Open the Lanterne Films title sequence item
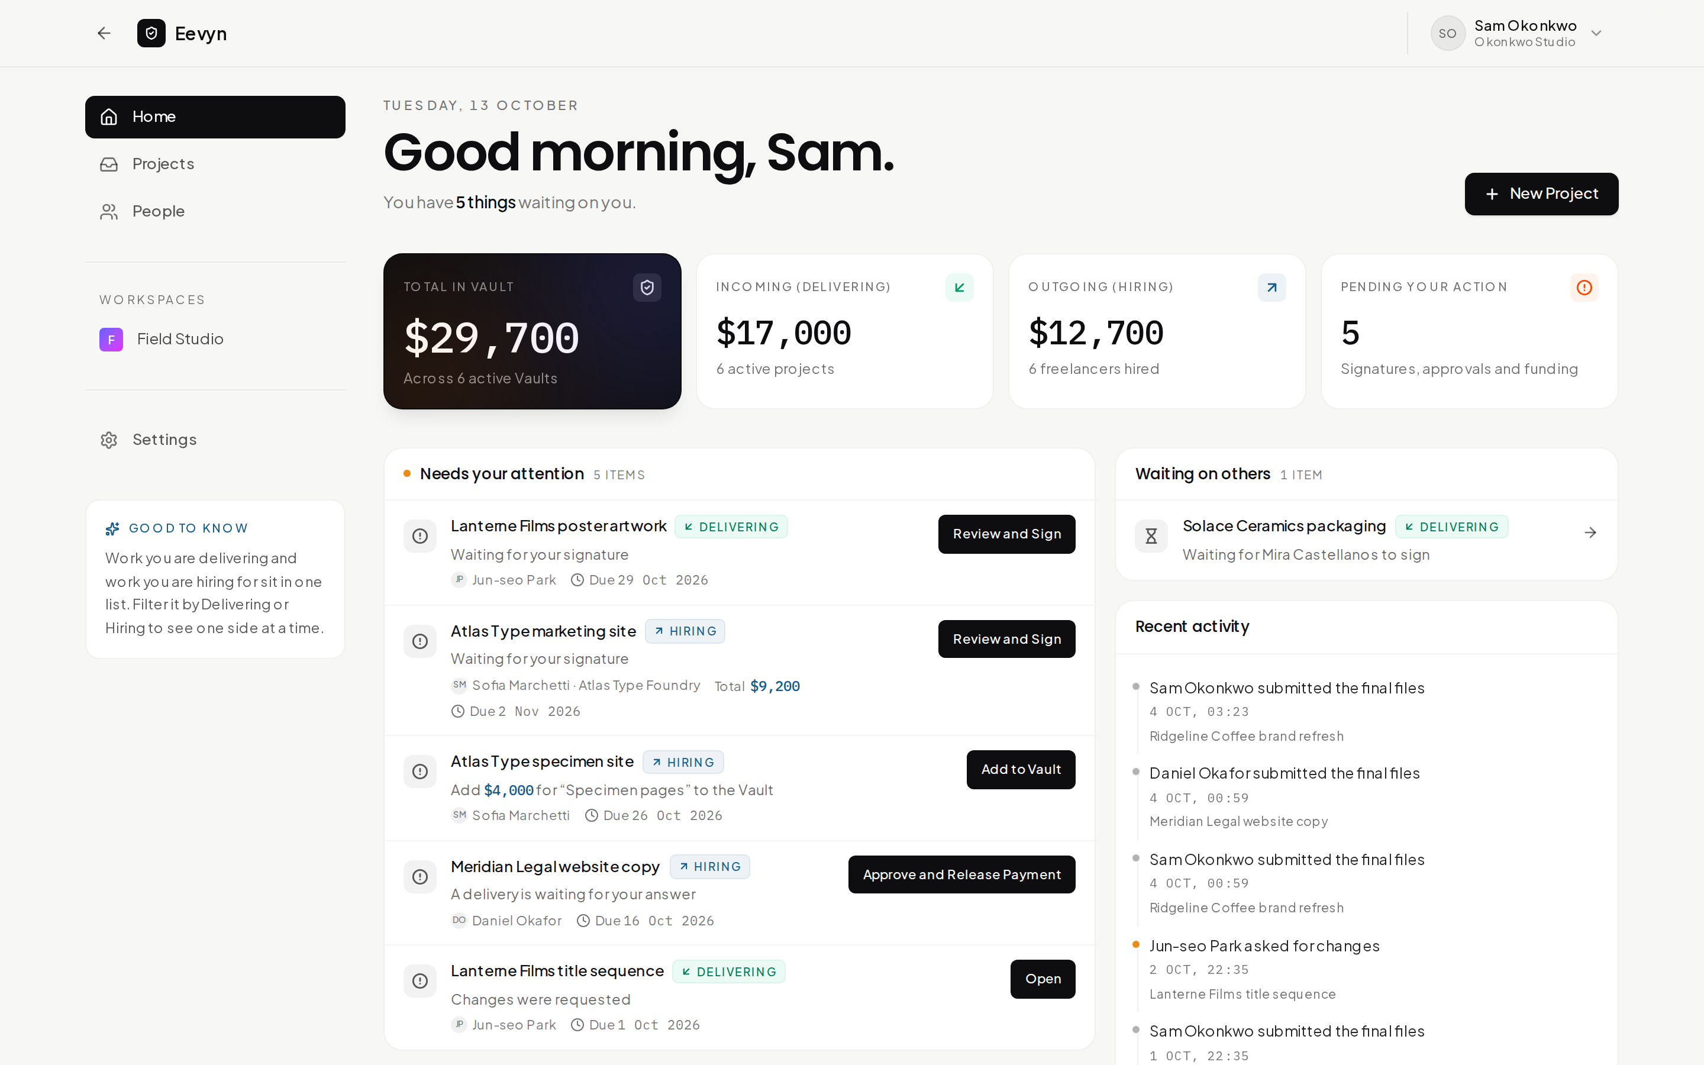This screenshot has width=1704, height=1065. click(x=1042, y=979)
